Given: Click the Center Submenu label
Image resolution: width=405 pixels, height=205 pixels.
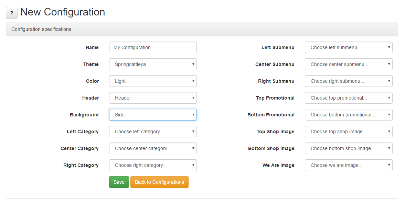Looking at the screenshot, I should pyautogui.click(x=275, y=64).
